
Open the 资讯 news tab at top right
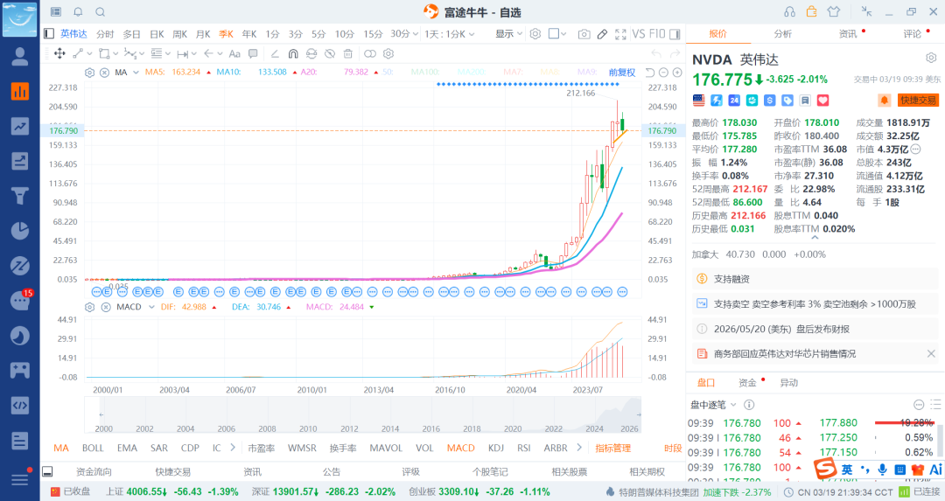[x=848, y=34]
